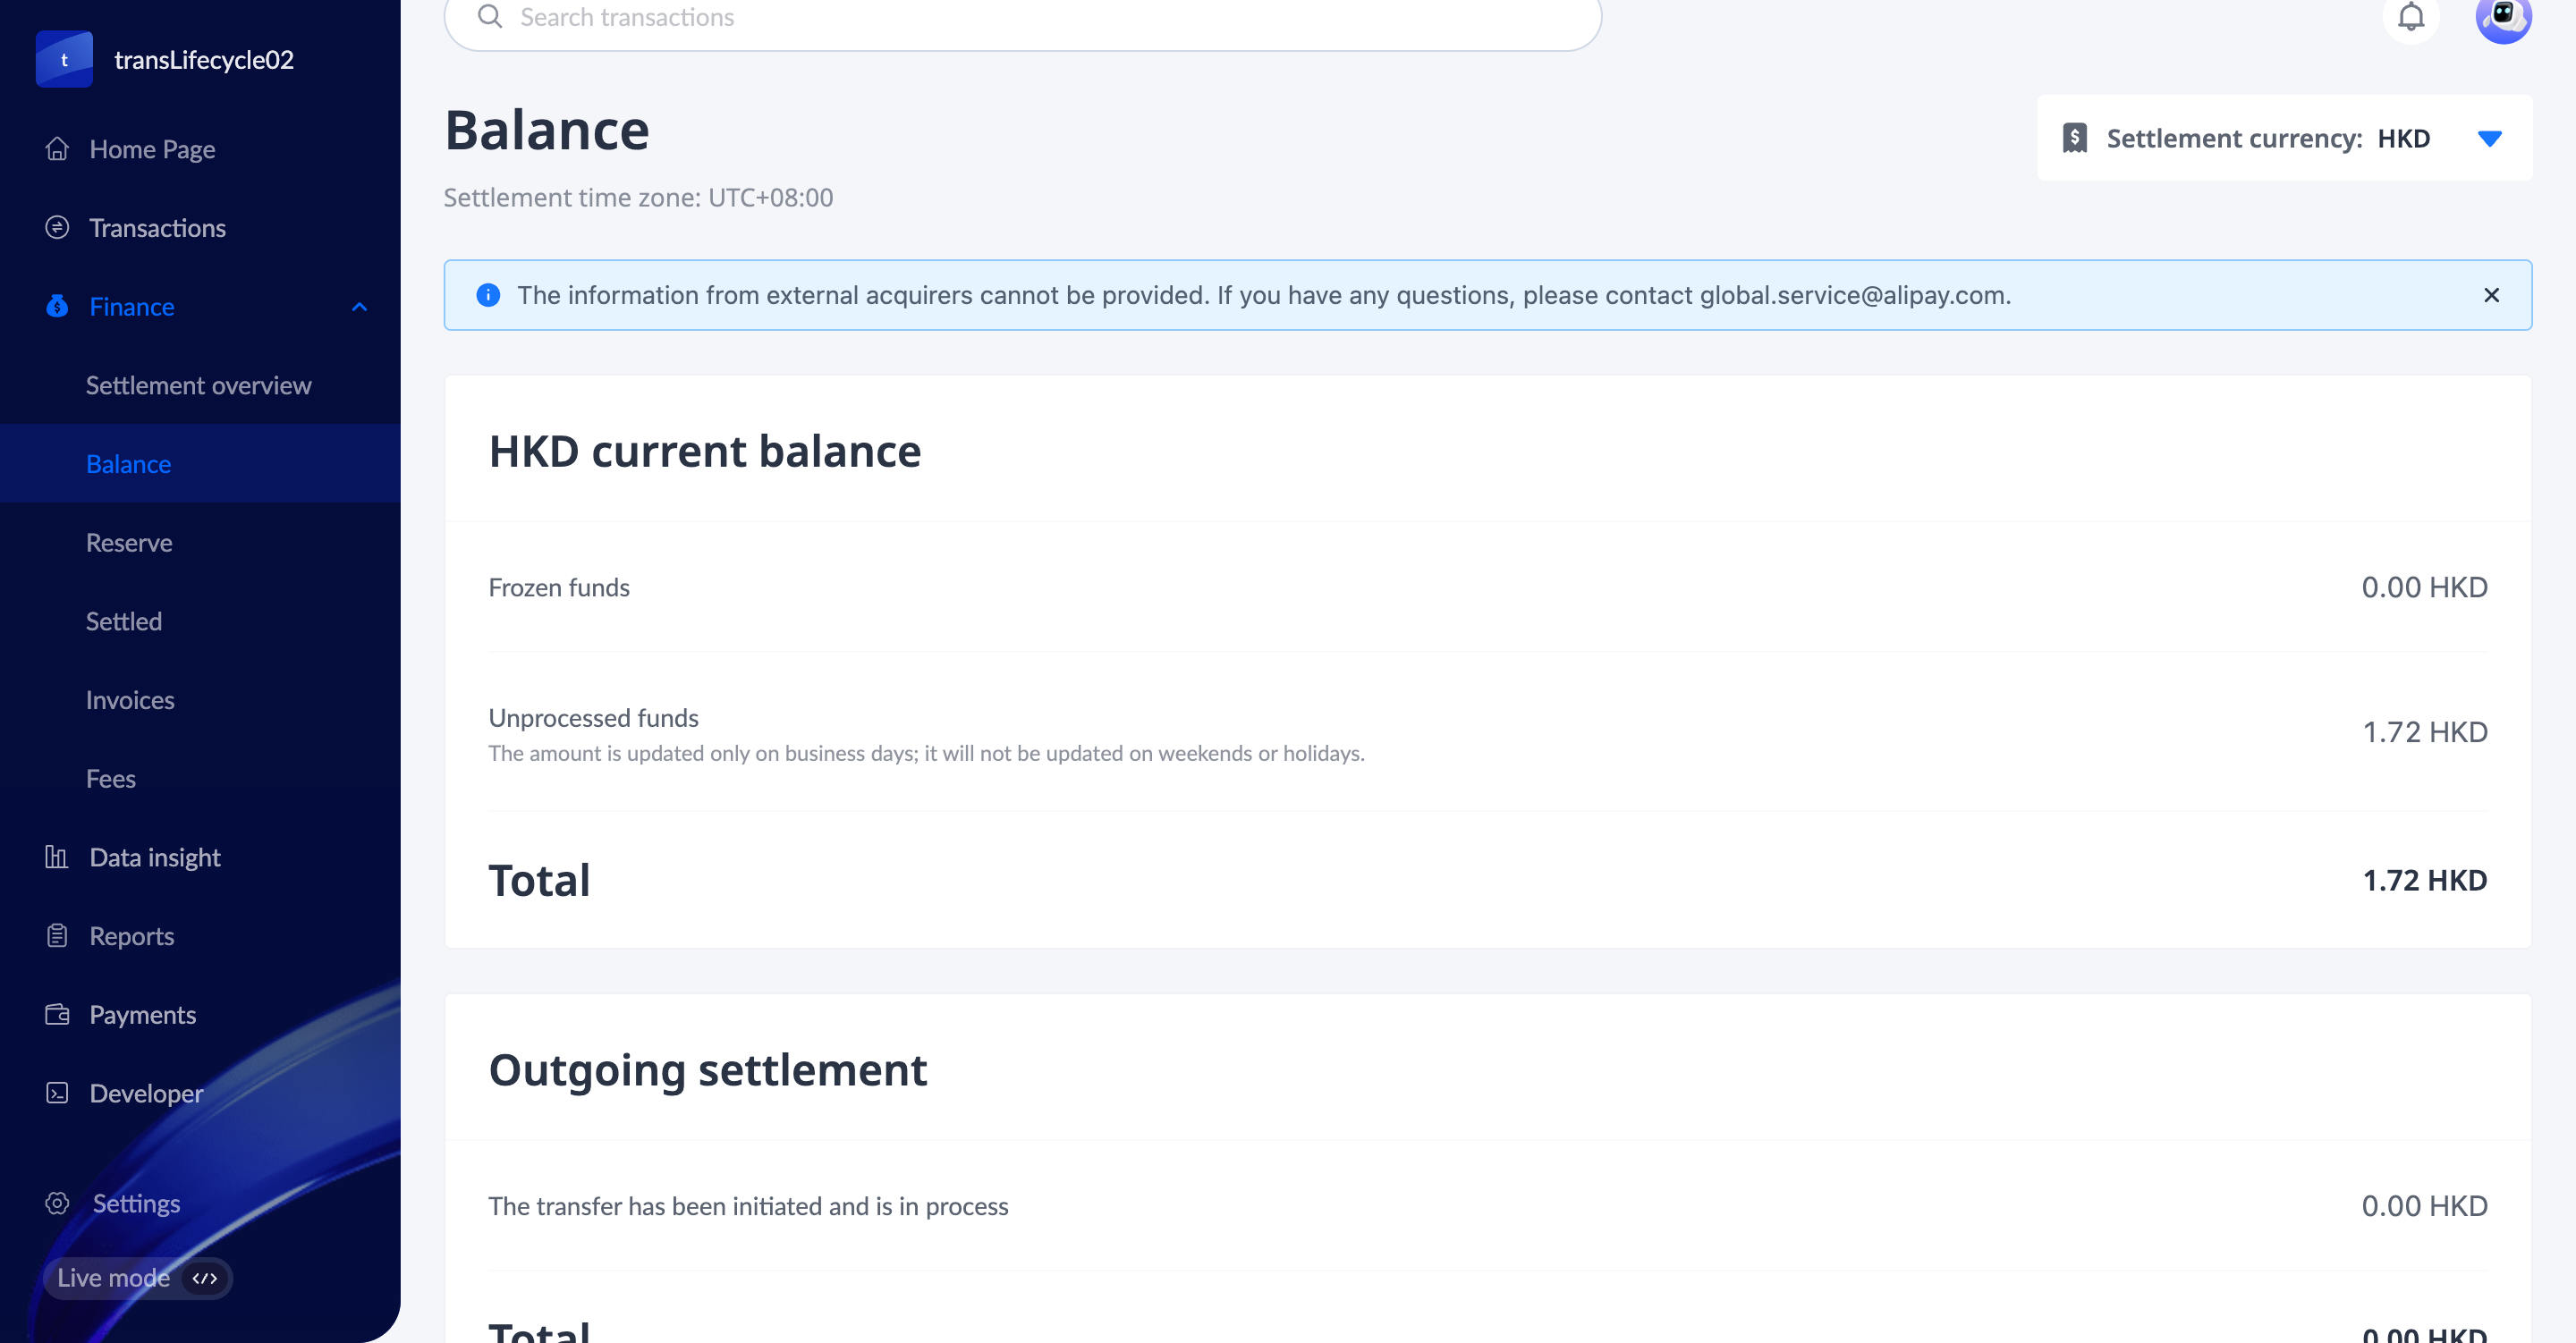2576x1343 pixels.
Task: Open Reports from the sidebar
Action: point(131,936)
